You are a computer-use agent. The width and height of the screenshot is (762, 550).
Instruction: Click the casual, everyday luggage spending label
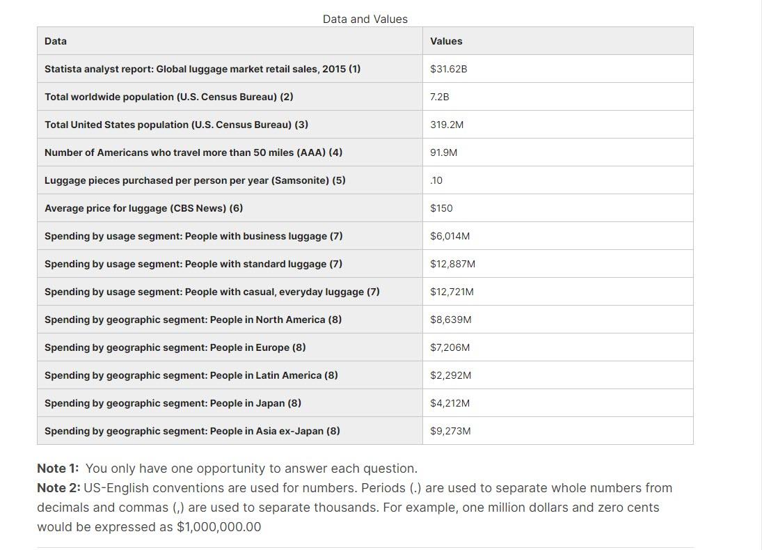(x=212, y=291)
